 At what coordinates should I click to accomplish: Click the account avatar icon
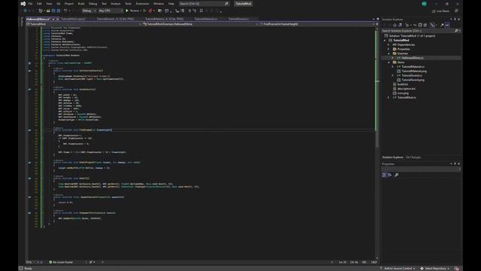tap(424, 4)
